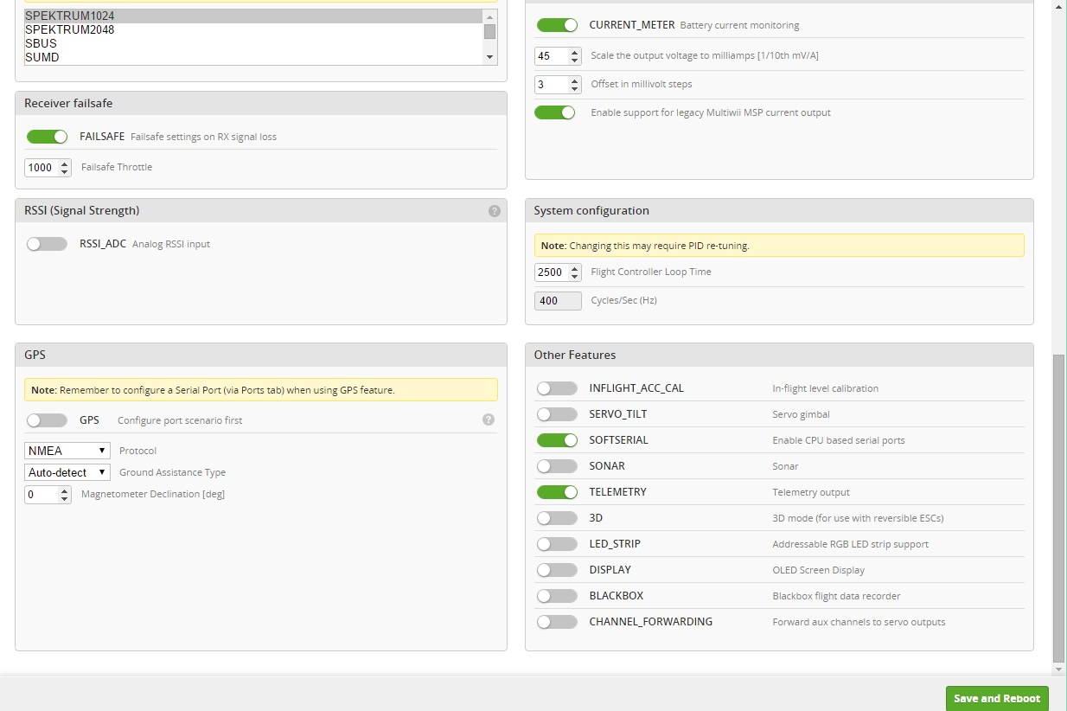The image size is (1067, 711).
Task: Disable the FAILSAFE toggle
Action: point(47,137)
